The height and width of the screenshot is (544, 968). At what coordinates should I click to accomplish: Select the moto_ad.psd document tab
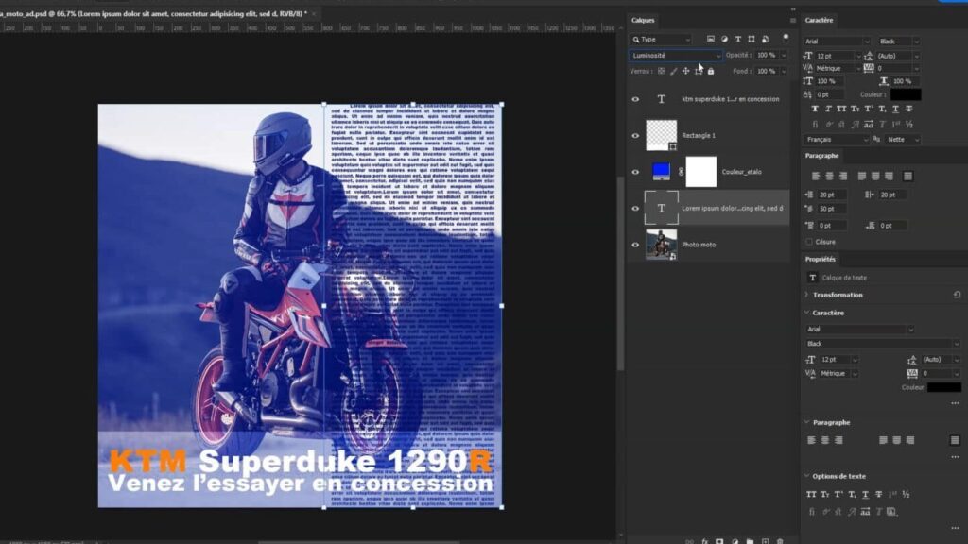(154, 13)
